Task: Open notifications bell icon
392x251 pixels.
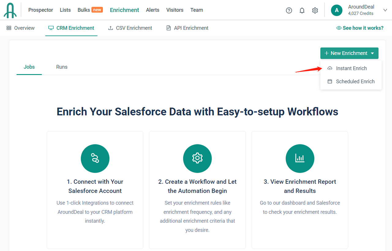Action: pos(302,10)
